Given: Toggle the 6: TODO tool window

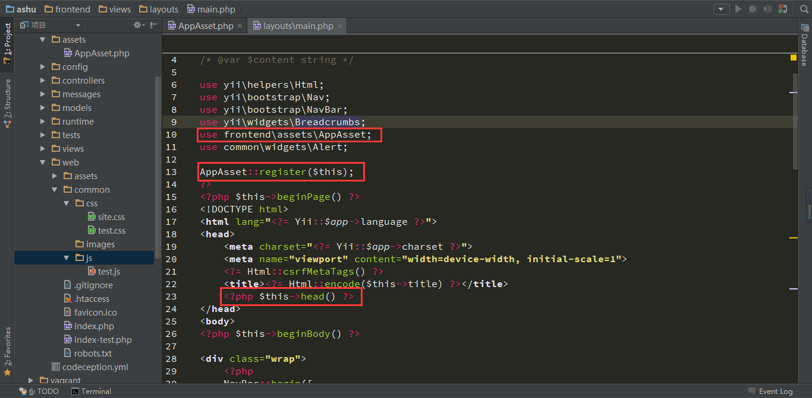Looking at the screenshot, I should (x=39, y=391).
